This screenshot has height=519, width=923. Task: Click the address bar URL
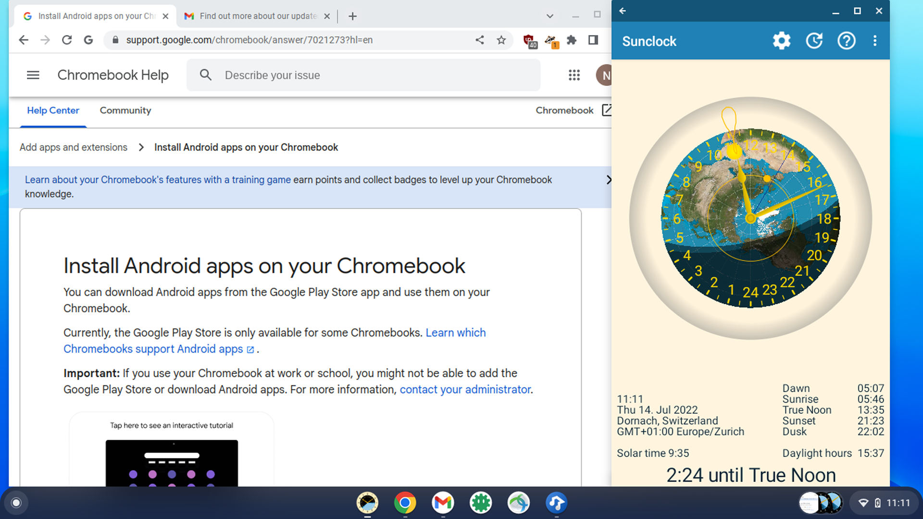(249, 40)
